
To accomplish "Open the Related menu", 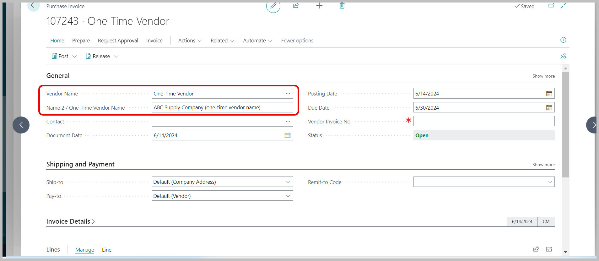I will point(222,41).
